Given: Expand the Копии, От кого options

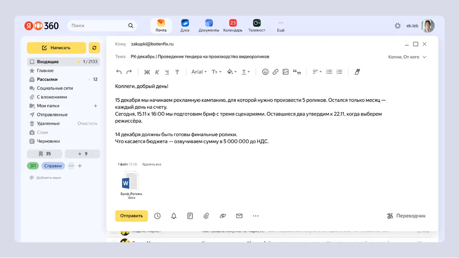Looking at the screenshot, I should pyautogui.click(x=407, y=57).
